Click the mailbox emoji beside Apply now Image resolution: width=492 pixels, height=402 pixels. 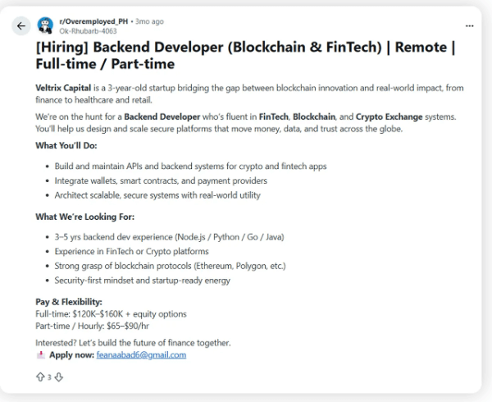coord(40,355)
